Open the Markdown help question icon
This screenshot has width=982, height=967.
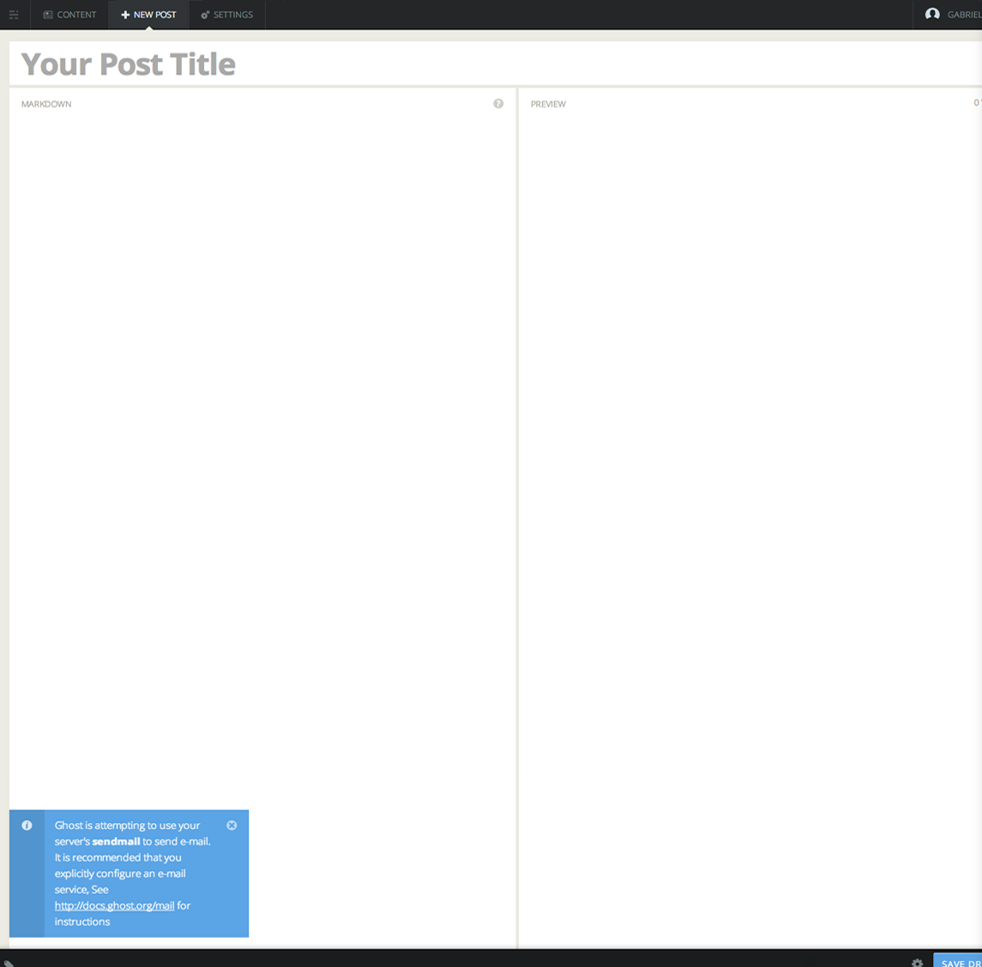(498, 103)
